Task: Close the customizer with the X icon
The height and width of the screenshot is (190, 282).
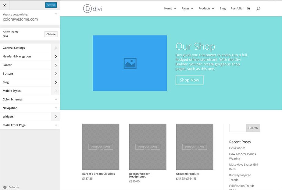Action: point(5,5)
